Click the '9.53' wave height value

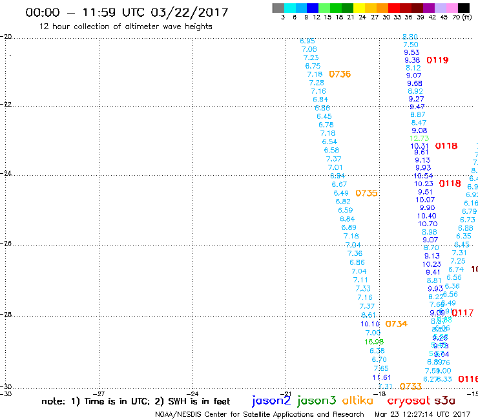[411, 52]
